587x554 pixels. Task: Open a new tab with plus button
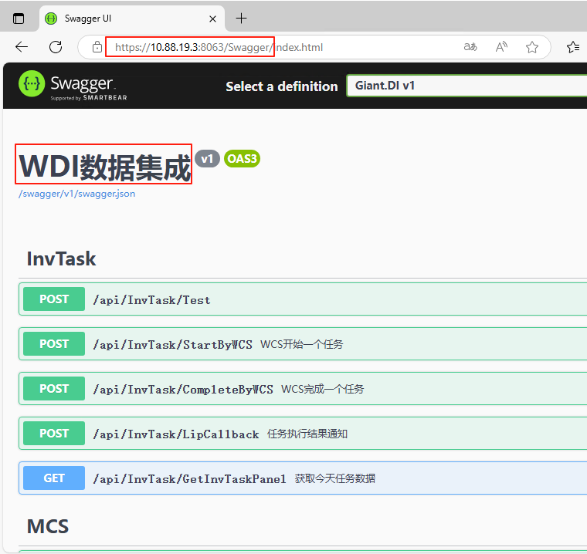coord(242,19)
